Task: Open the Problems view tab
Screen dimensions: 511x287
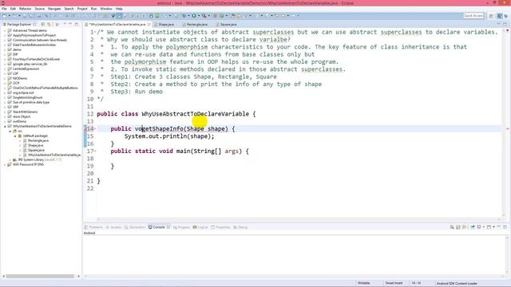Action: pyautogui.click(x=94, y=227)
